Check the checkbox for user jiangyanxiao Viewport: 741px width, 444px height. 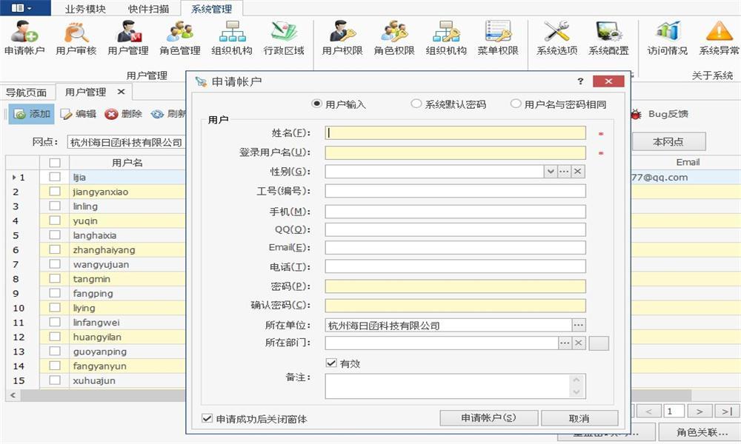55,192
